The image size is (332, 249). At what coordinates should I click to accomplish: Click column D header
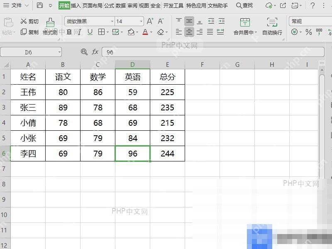click(132, 65)
